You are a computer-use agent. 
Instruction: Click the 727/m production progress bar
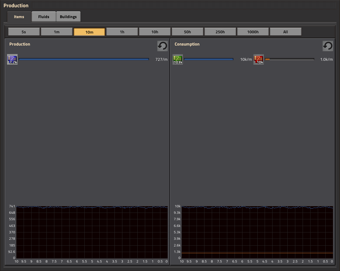[84, 59]
